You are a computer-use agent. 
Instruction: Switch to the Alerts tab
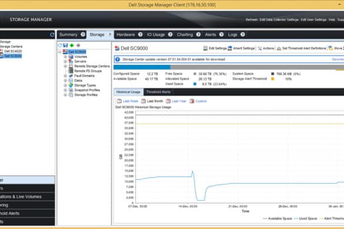[211, 35]
